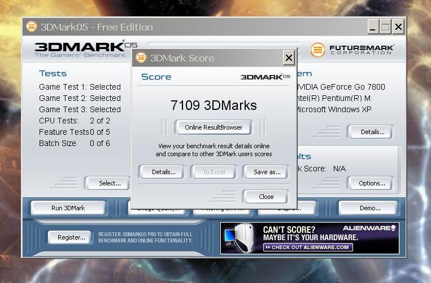
Task: Click Feature Tests 0 of 5 row
Action: click(x=75, y=132)
